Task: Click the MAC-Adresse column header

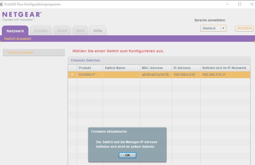Action: 156,68
